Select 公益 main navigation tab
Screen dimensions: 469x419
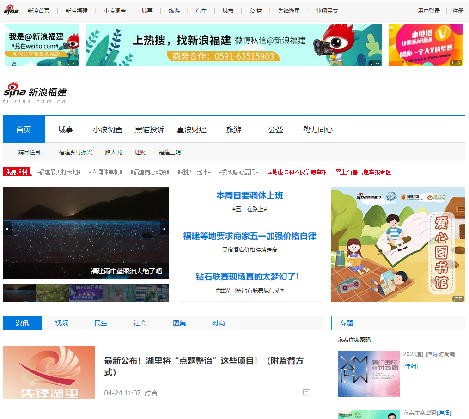coord(276,129)
